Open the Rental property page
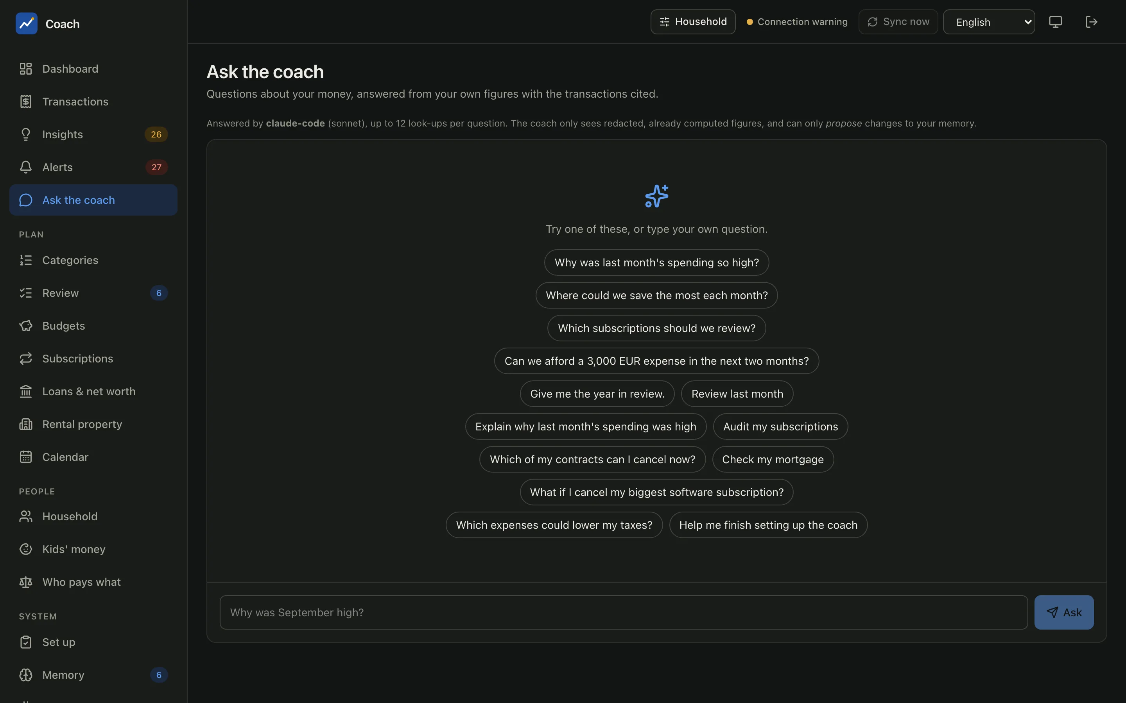1126x703 pixels. (x=93, y=424)
